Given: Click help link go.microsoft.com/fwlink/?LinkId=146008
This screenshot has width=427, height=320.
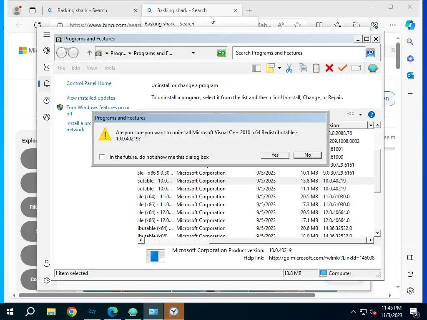Looking at the screenshot, I should (x=322, y=257).
